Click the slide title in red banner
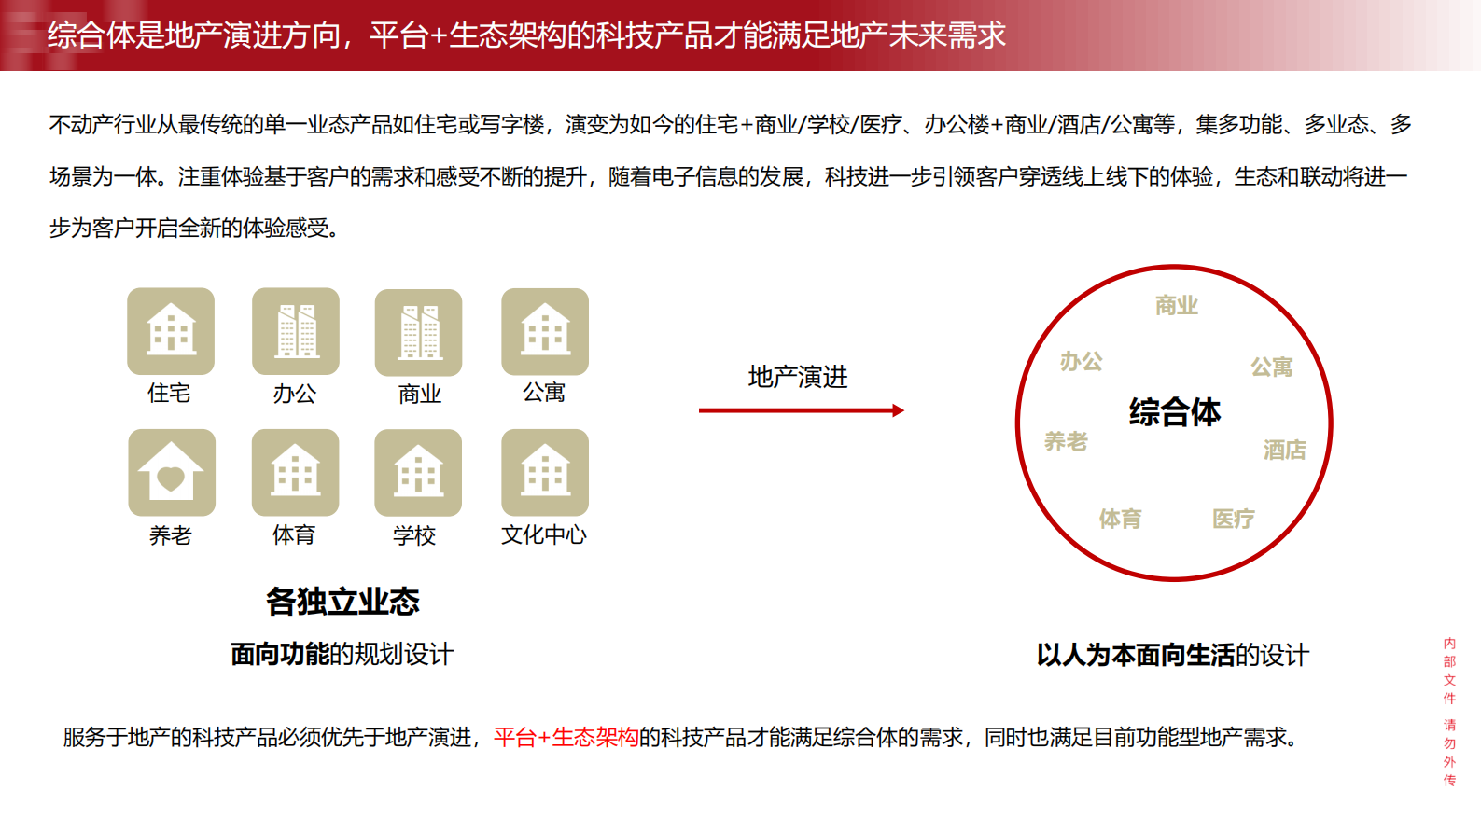This screenshot has height=832, width=1481. (526, 35)
